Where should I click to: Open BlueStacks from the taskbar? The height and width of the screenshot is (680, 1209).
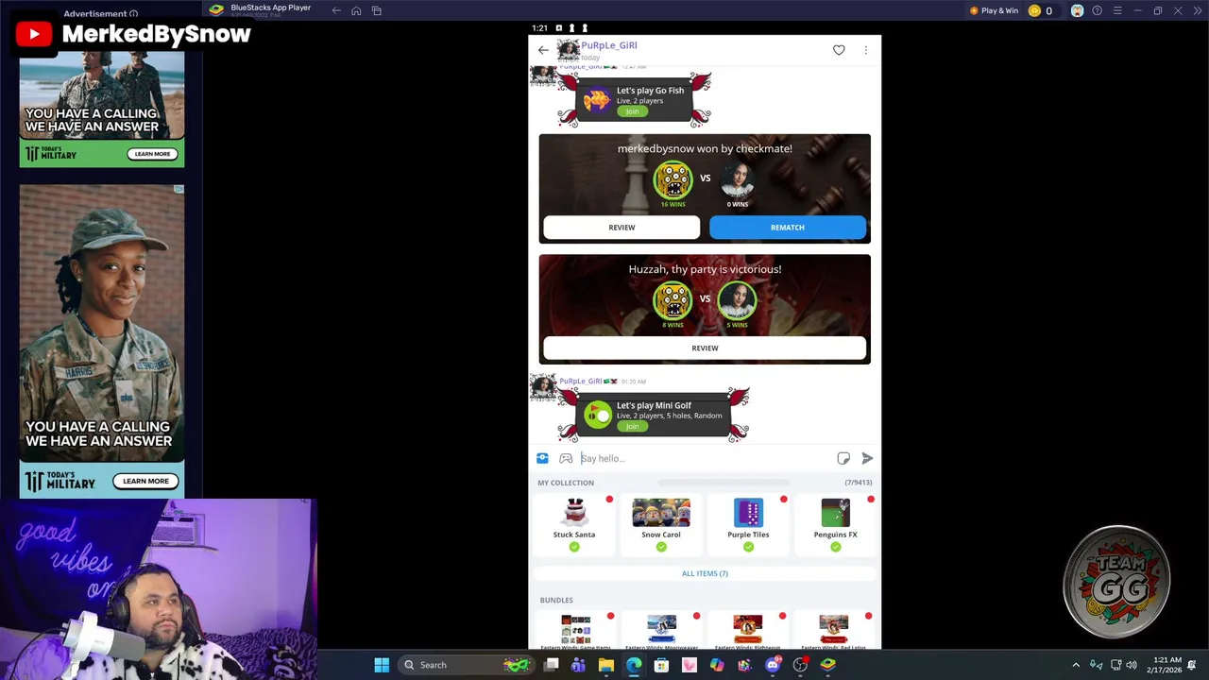pyautogui.click(x=827, y=665)
